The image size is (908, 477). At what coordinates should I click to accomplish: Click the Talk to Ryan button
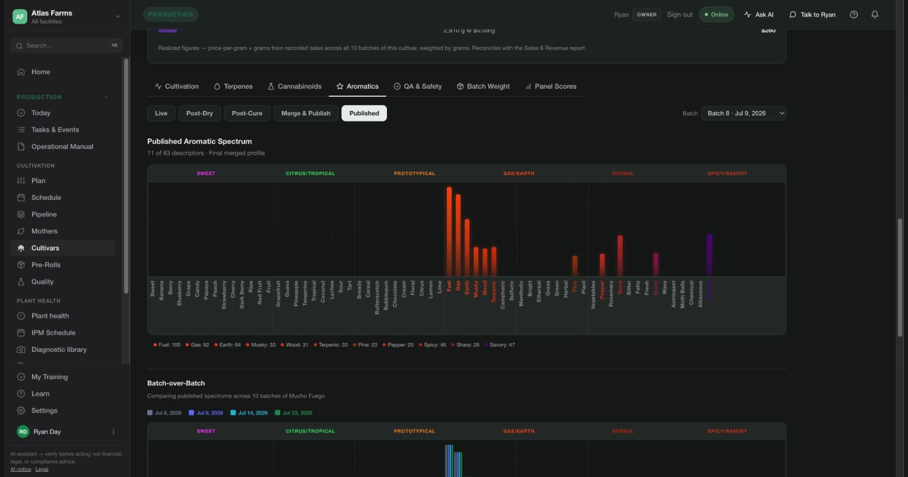point(812,15)
